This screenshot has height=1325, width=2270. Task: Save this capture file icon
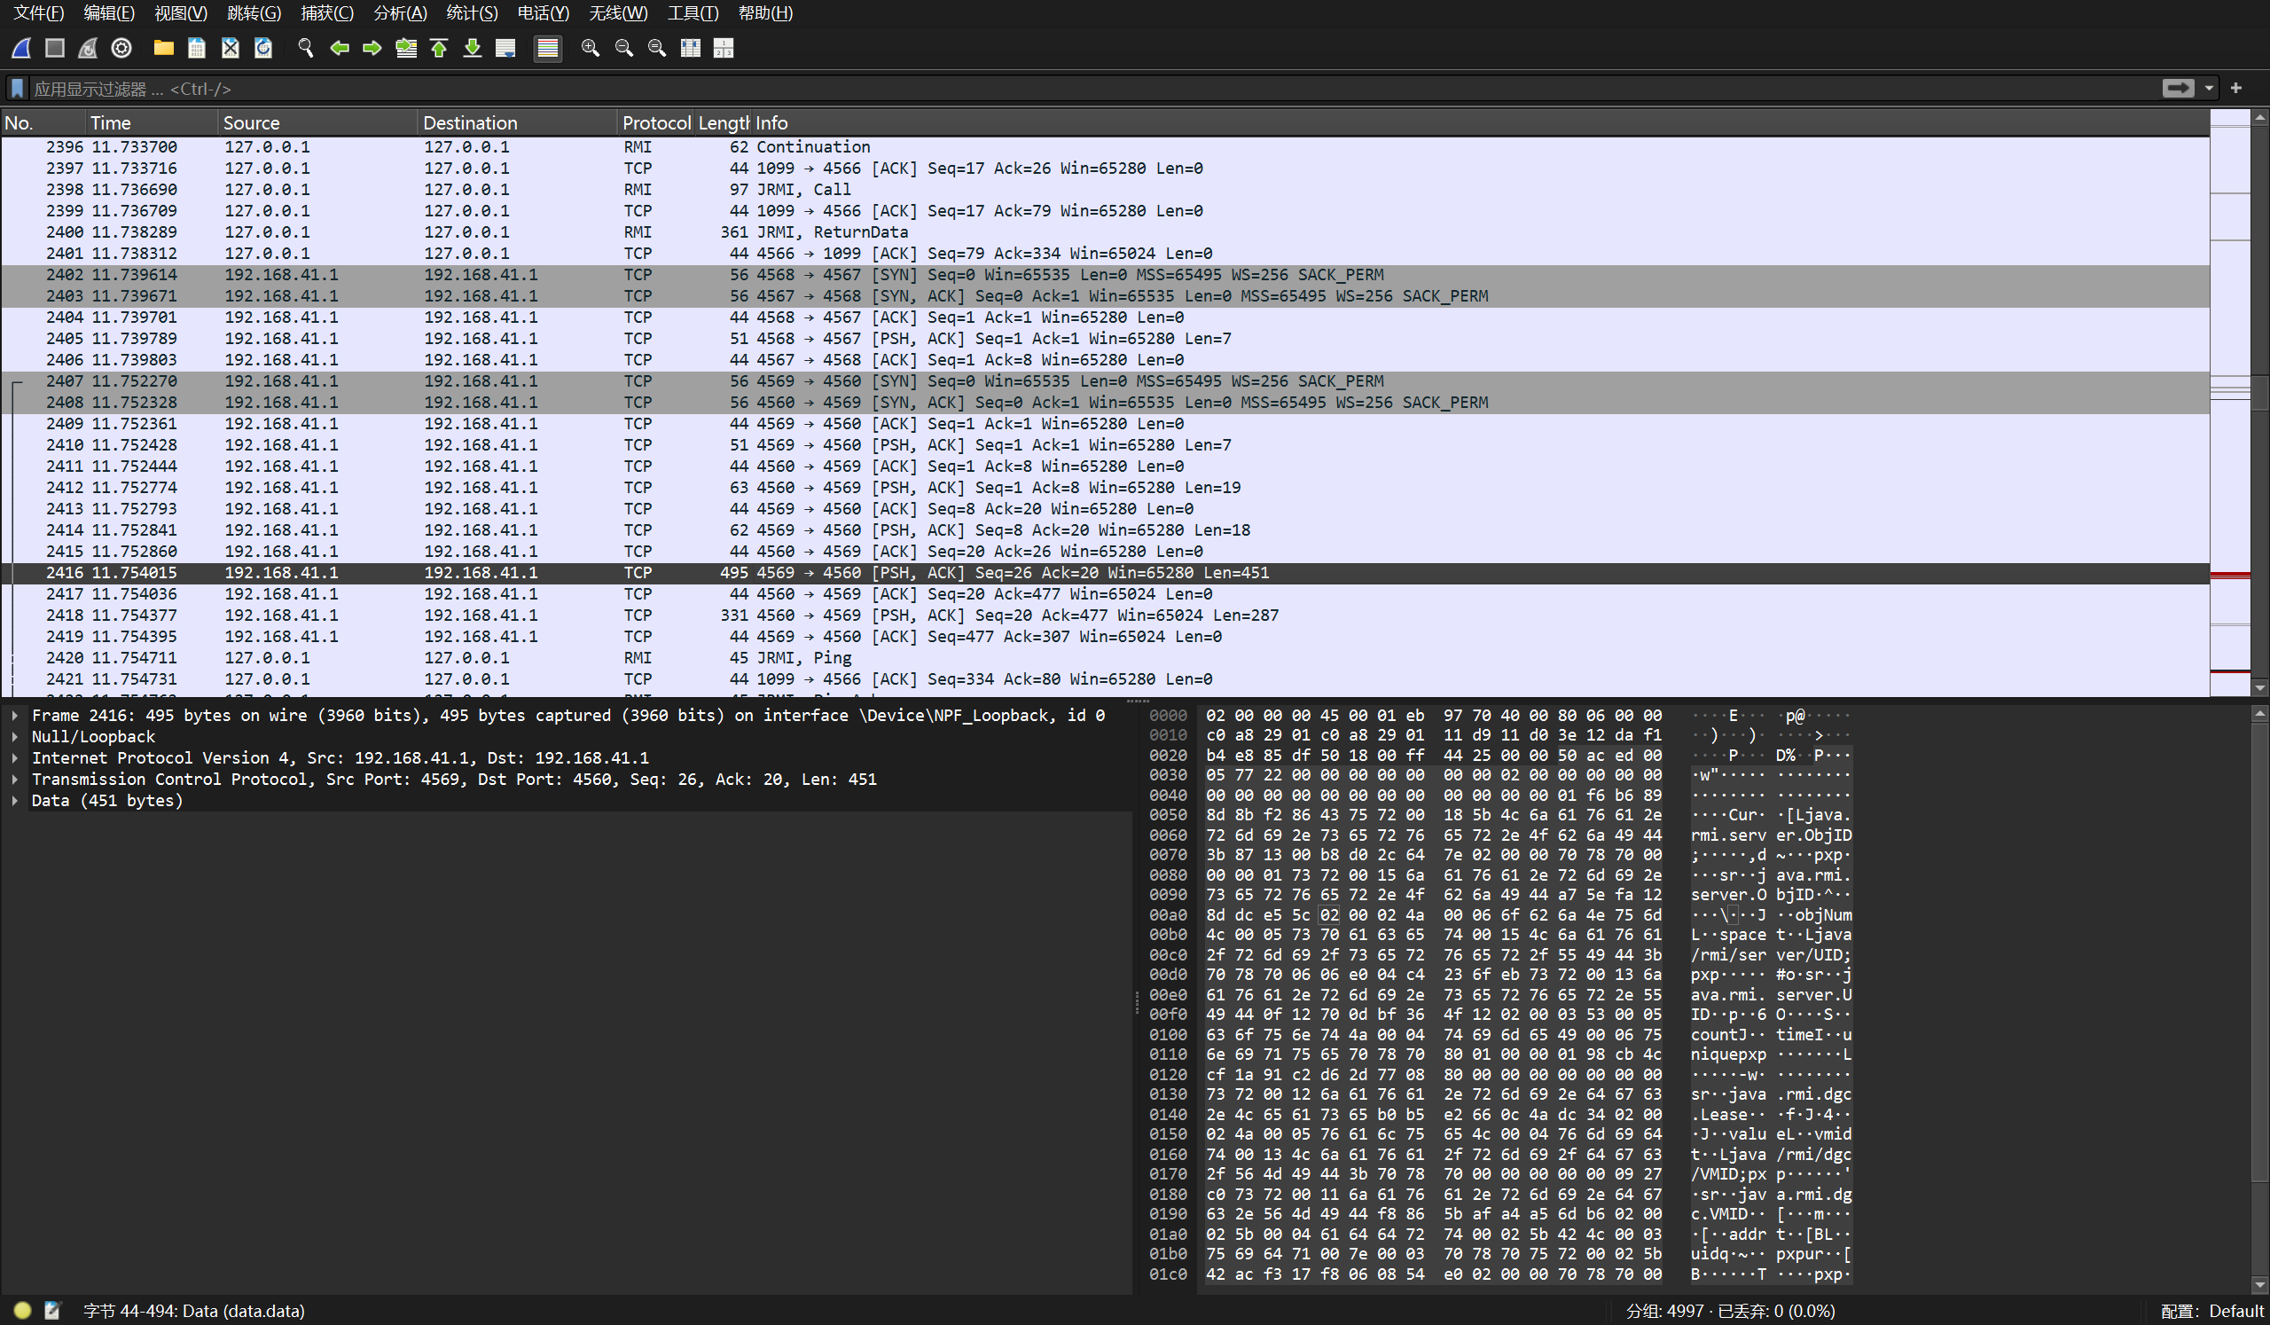[196, 48]
